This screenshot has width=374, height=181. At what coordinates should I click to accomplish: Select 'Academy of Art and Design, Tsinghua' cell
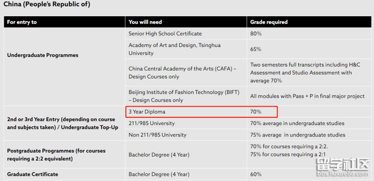pos(175,49)
